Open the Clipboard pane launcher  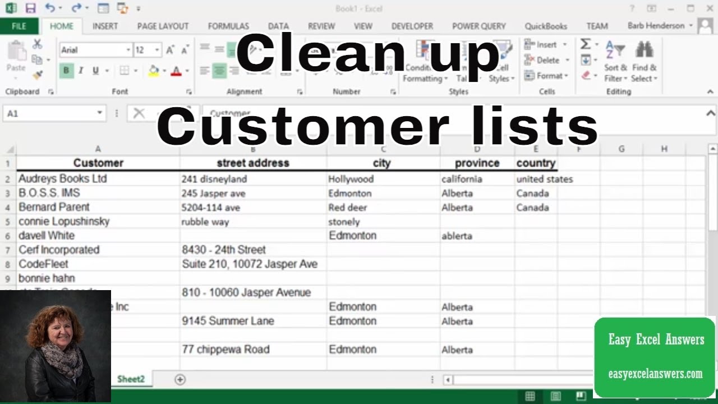click(50, 91)
